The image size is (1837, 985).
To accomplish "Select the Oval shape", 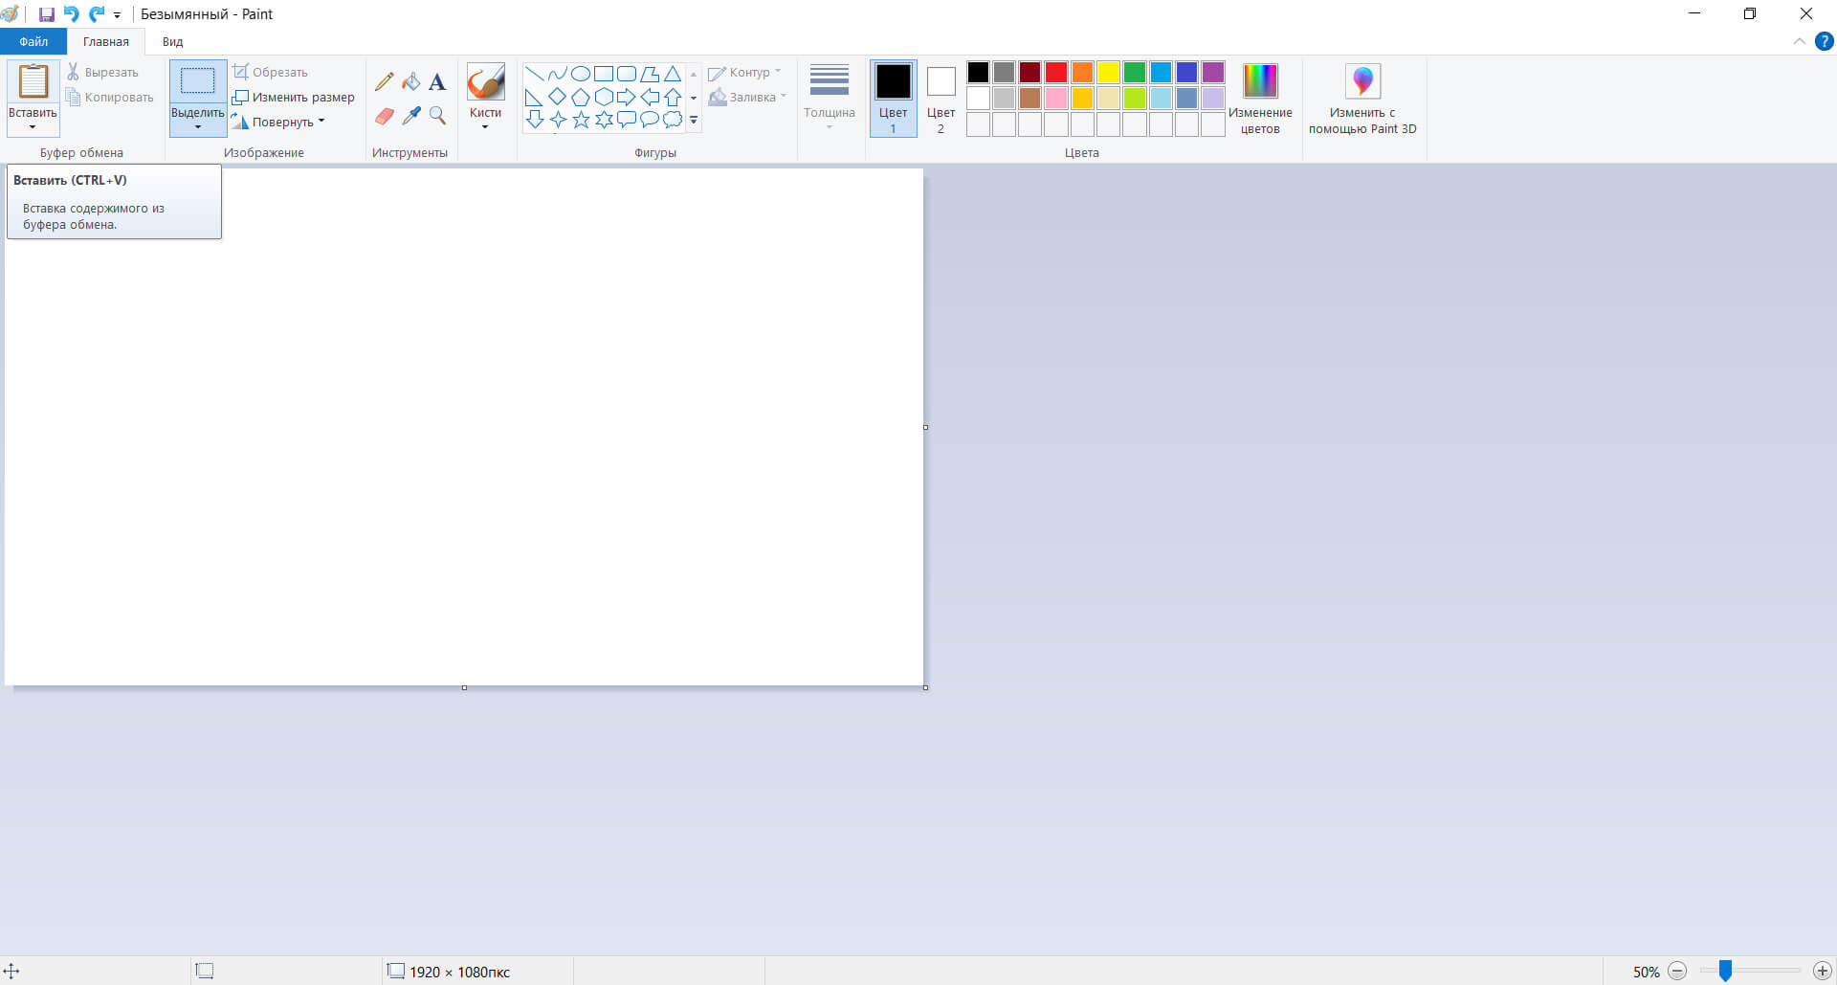I will (x=580, y=72).
